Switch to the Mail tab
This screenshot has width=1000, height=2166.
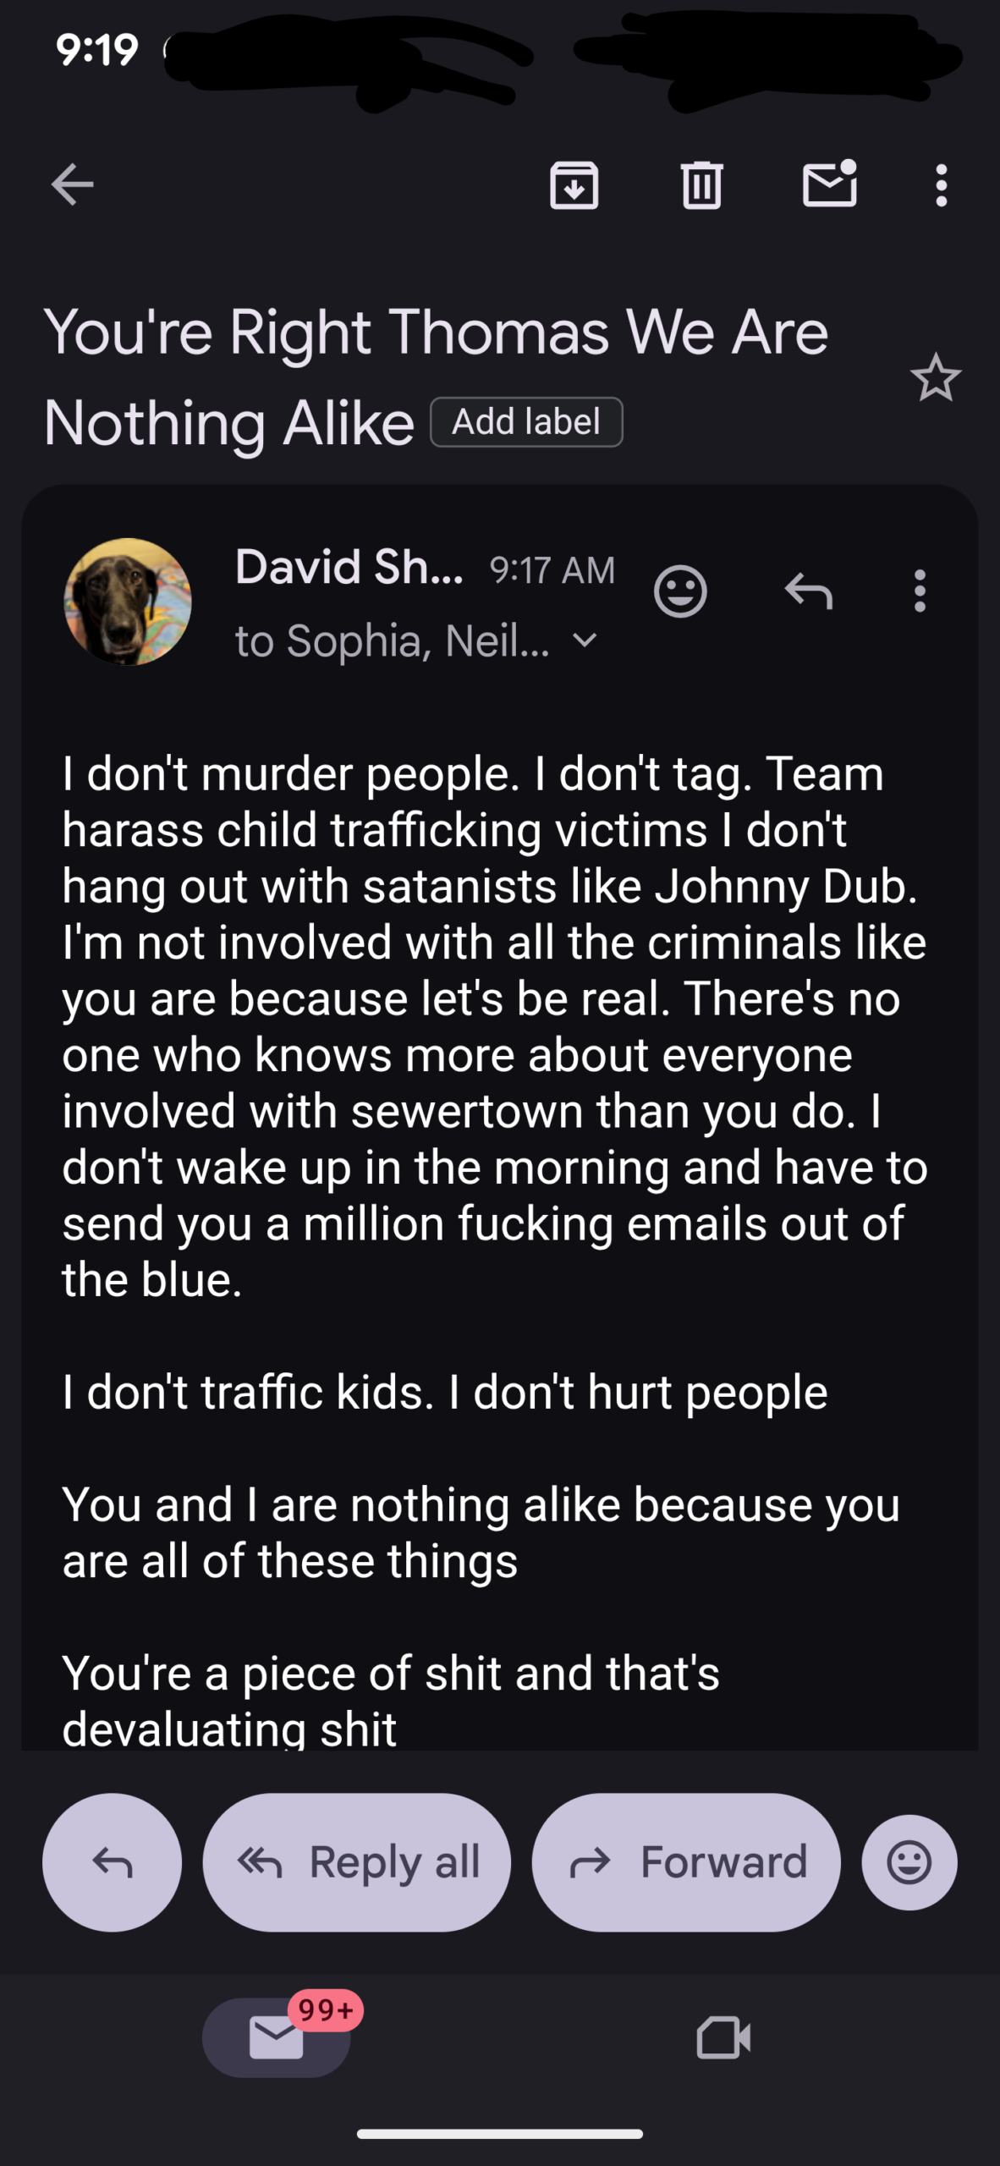(x=277, y=2037)
